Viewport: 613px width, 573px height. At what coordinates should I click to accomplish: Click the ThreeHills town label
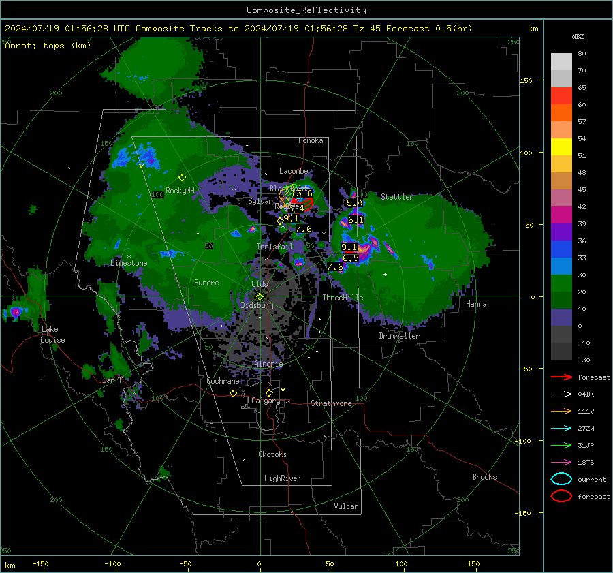(343, 298)
